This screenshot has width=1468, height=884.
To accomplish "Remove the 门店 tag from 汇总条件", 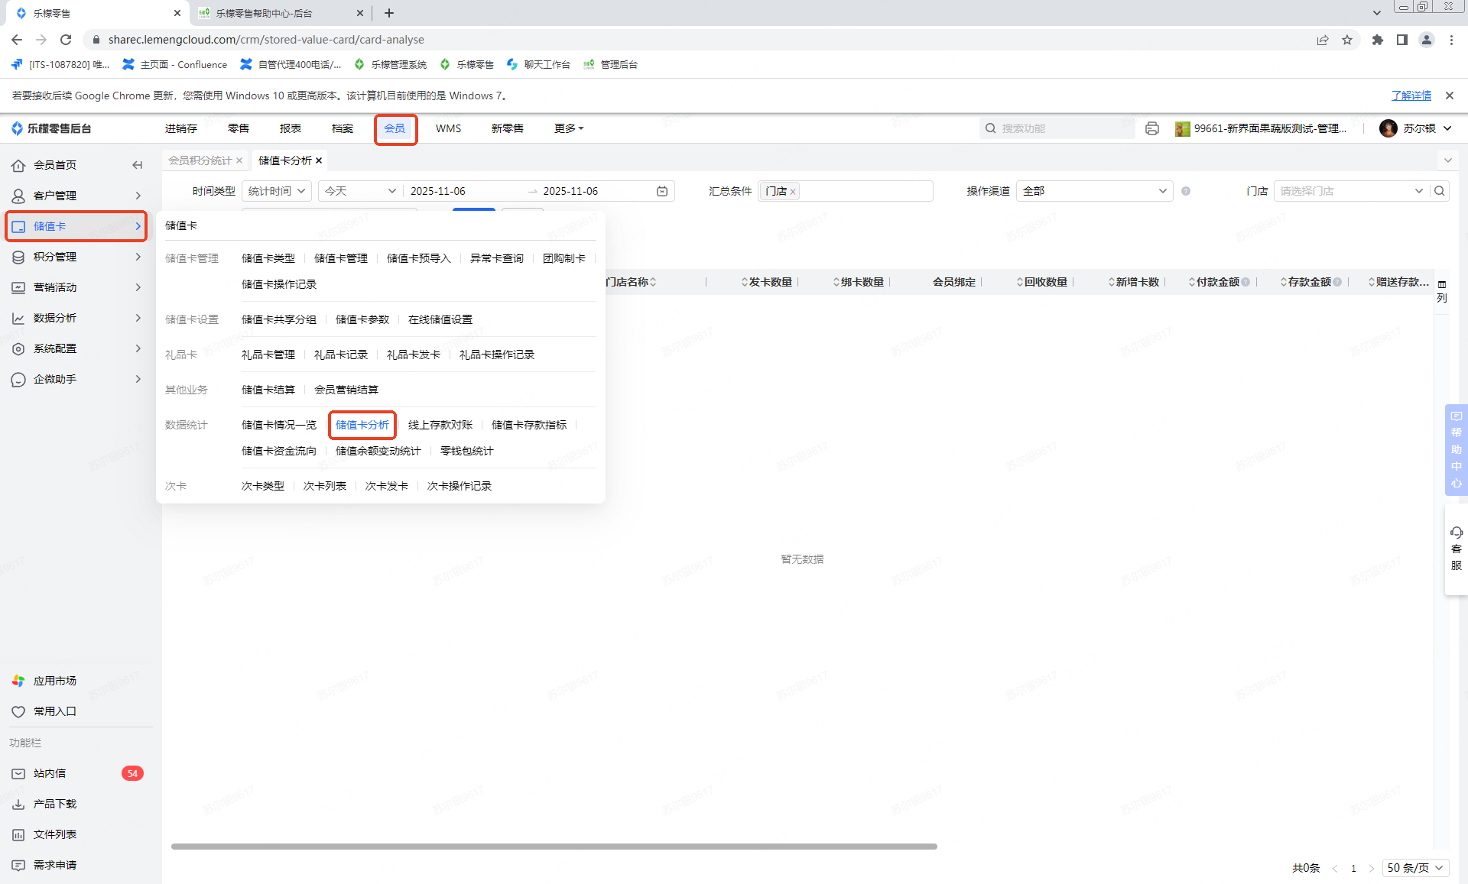I will pyautogui.click(x=793, y=192).
